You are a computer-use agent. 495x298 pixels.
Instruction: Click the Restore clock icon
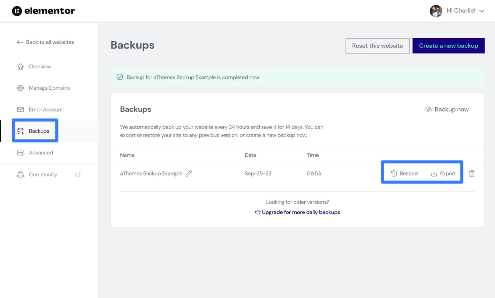394,173
